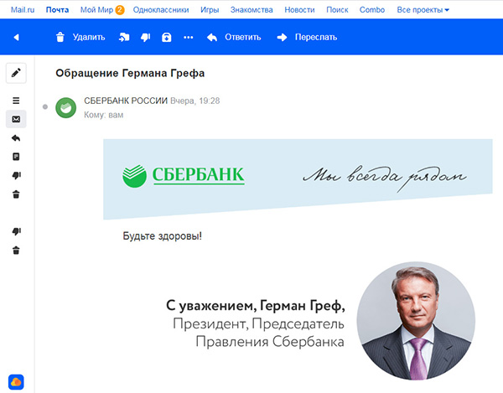Click the lower thumbs-down icon in sidebar
Image resolution: width=503 pixels, height=393 pixels.
[17, 231]
